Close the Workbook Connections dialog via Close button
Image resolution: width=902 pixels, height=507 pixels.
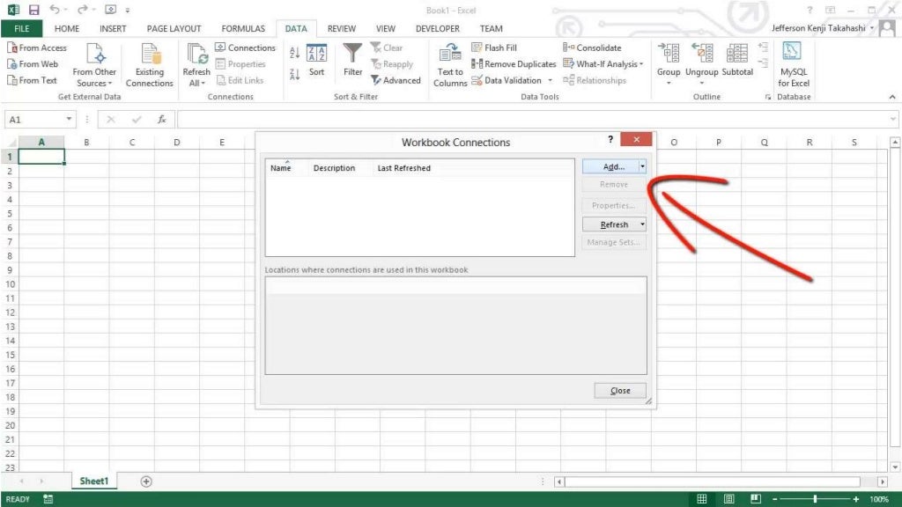coord(620,391)
